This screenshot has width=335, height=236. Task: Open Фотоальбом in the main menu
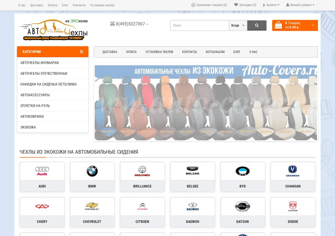tap(215, 52)
